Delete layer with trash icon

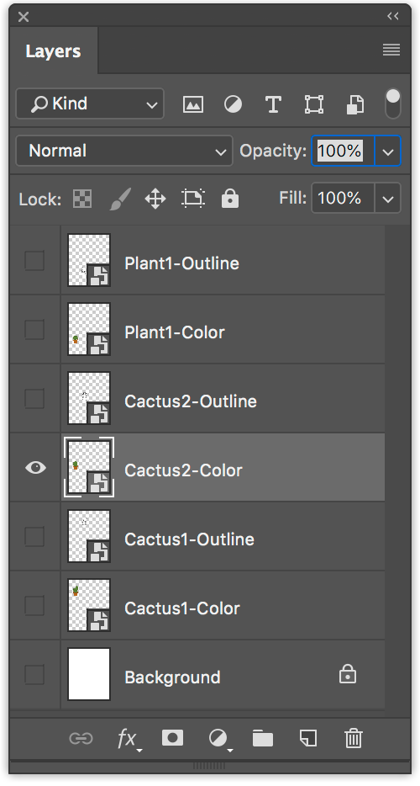click(x=354, y=738)
